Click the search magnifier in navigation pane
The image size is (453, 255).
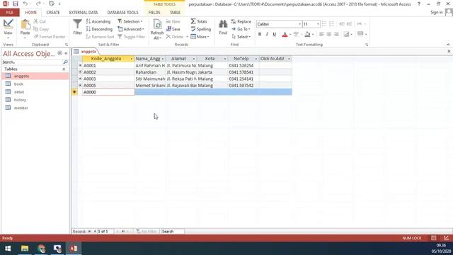[x=65, y=62]
